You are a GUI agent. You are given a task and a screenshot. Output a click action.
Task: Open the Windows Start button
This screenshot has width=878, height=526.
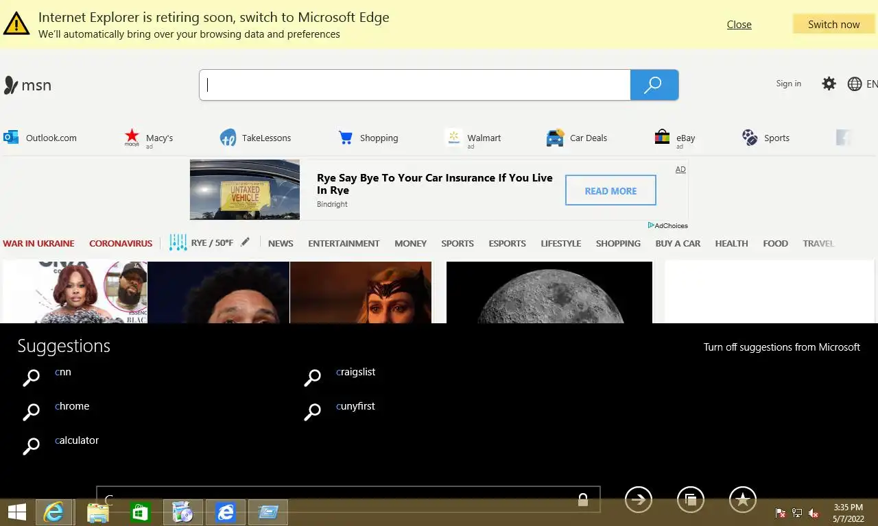(x=17, y=512)
